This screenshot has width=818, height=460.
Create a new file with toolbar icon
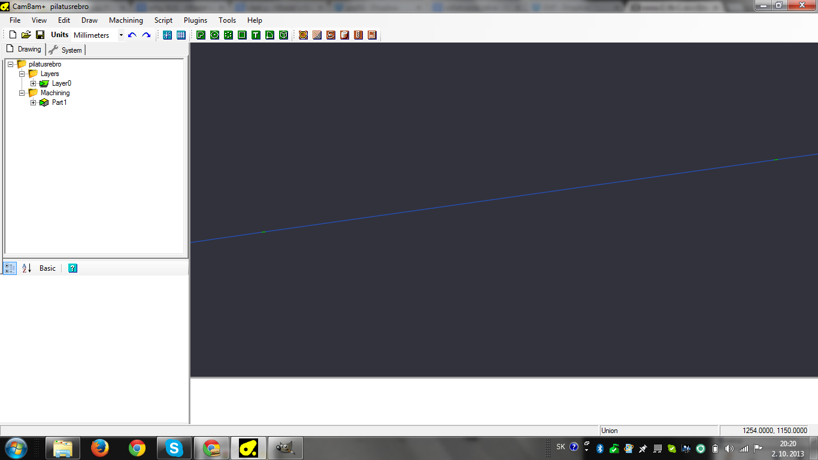coord(13,35)
